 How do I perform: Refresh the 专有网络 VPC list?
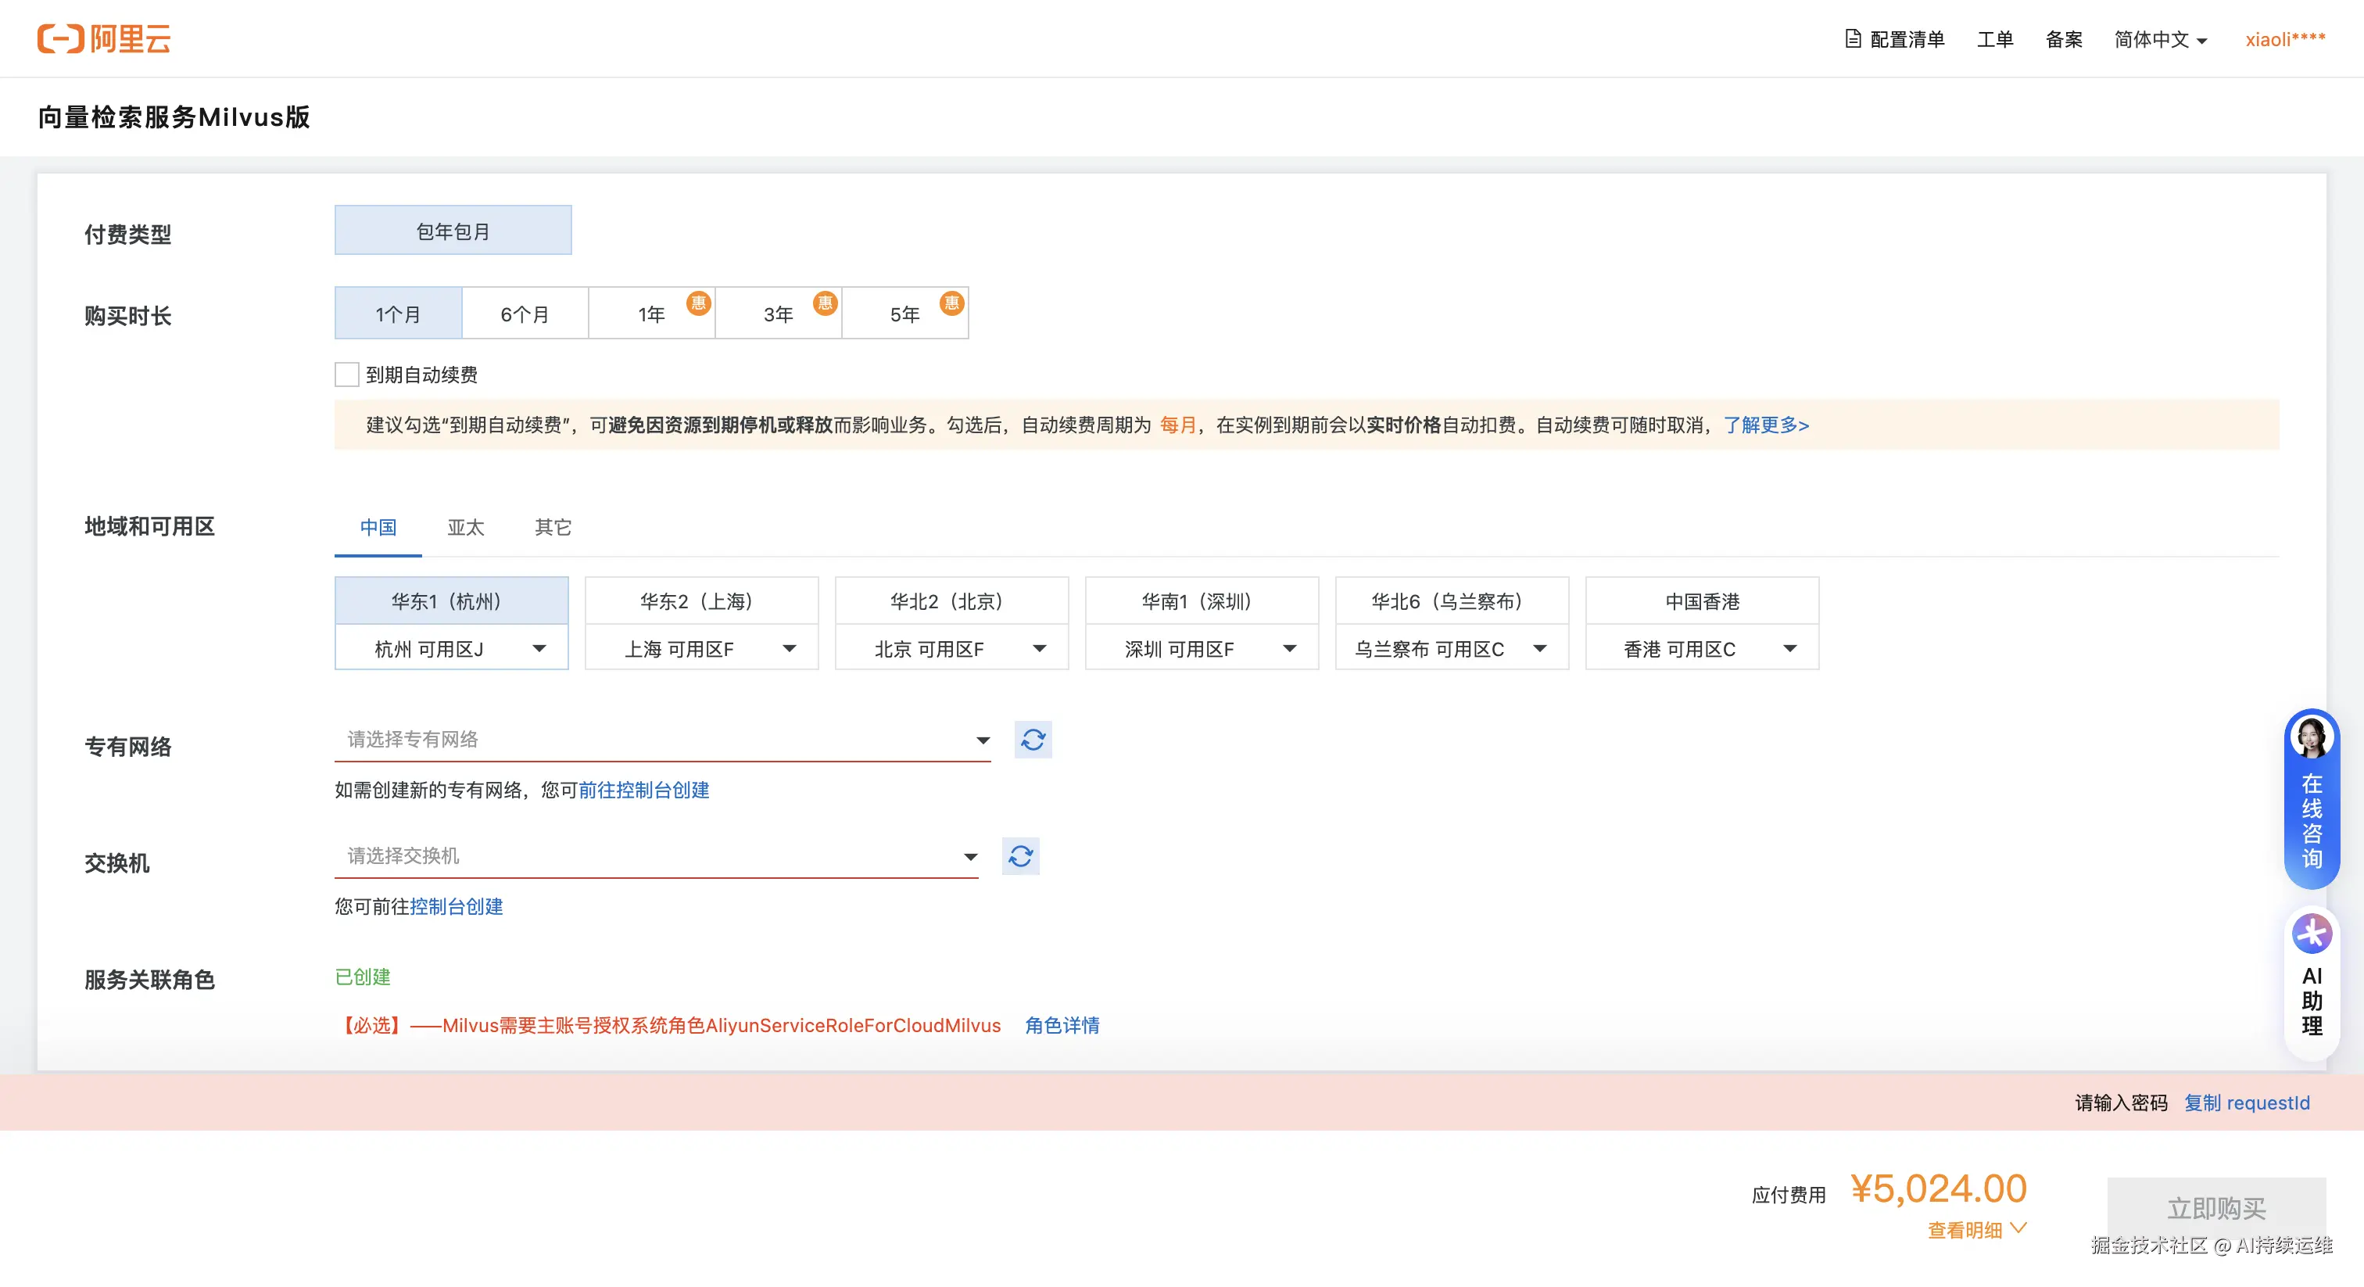[x=1033, y=740]
